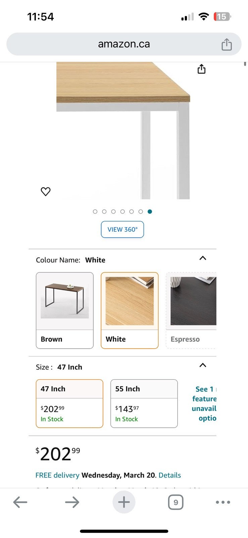Open the delivery Details link

pyautogui.click(x=170, y=475)
